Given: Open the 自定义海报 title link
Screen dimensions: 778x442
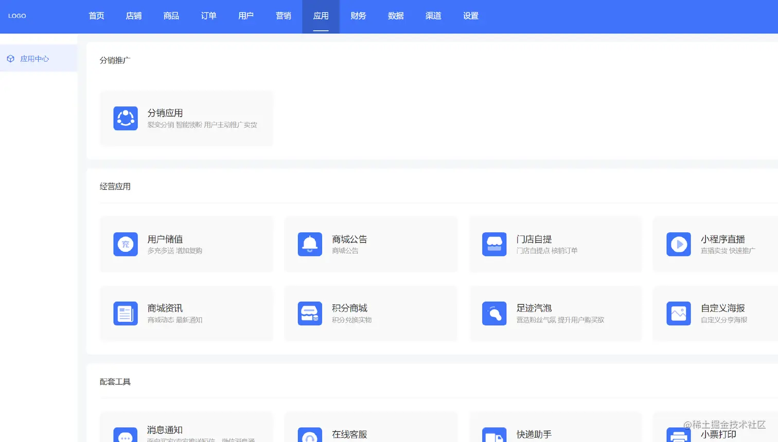Looking at the screenshot, I should [723, 308].
